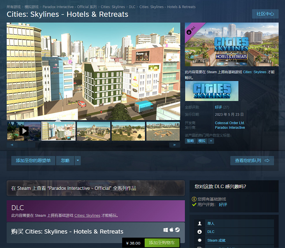This screenshot has width=285, height=248.
Task: Open the 社区中心 community hub
Action: point(265,14)
